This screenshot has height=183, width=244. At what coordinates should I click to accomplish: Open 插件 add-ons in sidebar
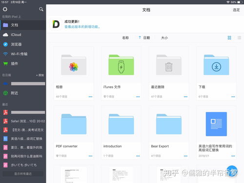[23, 63]
